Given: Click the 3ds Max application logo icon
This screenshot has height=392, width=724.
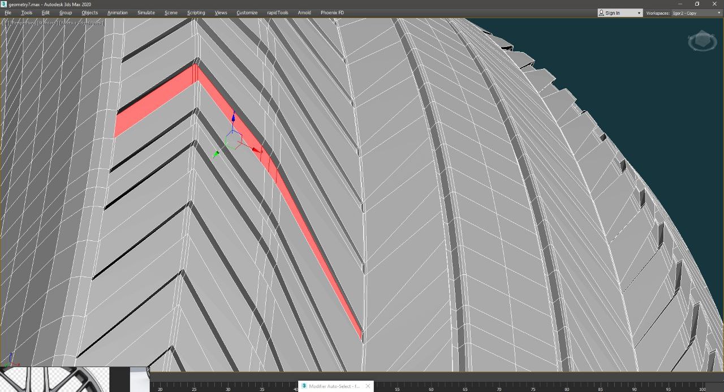Looking at the screenshot, I should click(4, 4).
